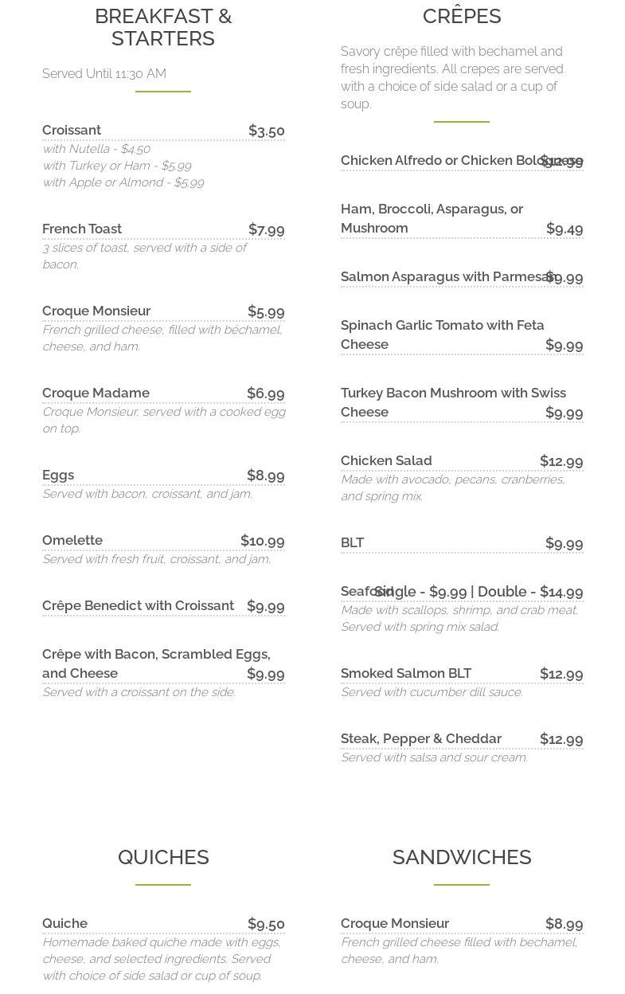Click the Croque Madame item heading
Viewport: 625px width, 994px height.
tap(96, 393)
